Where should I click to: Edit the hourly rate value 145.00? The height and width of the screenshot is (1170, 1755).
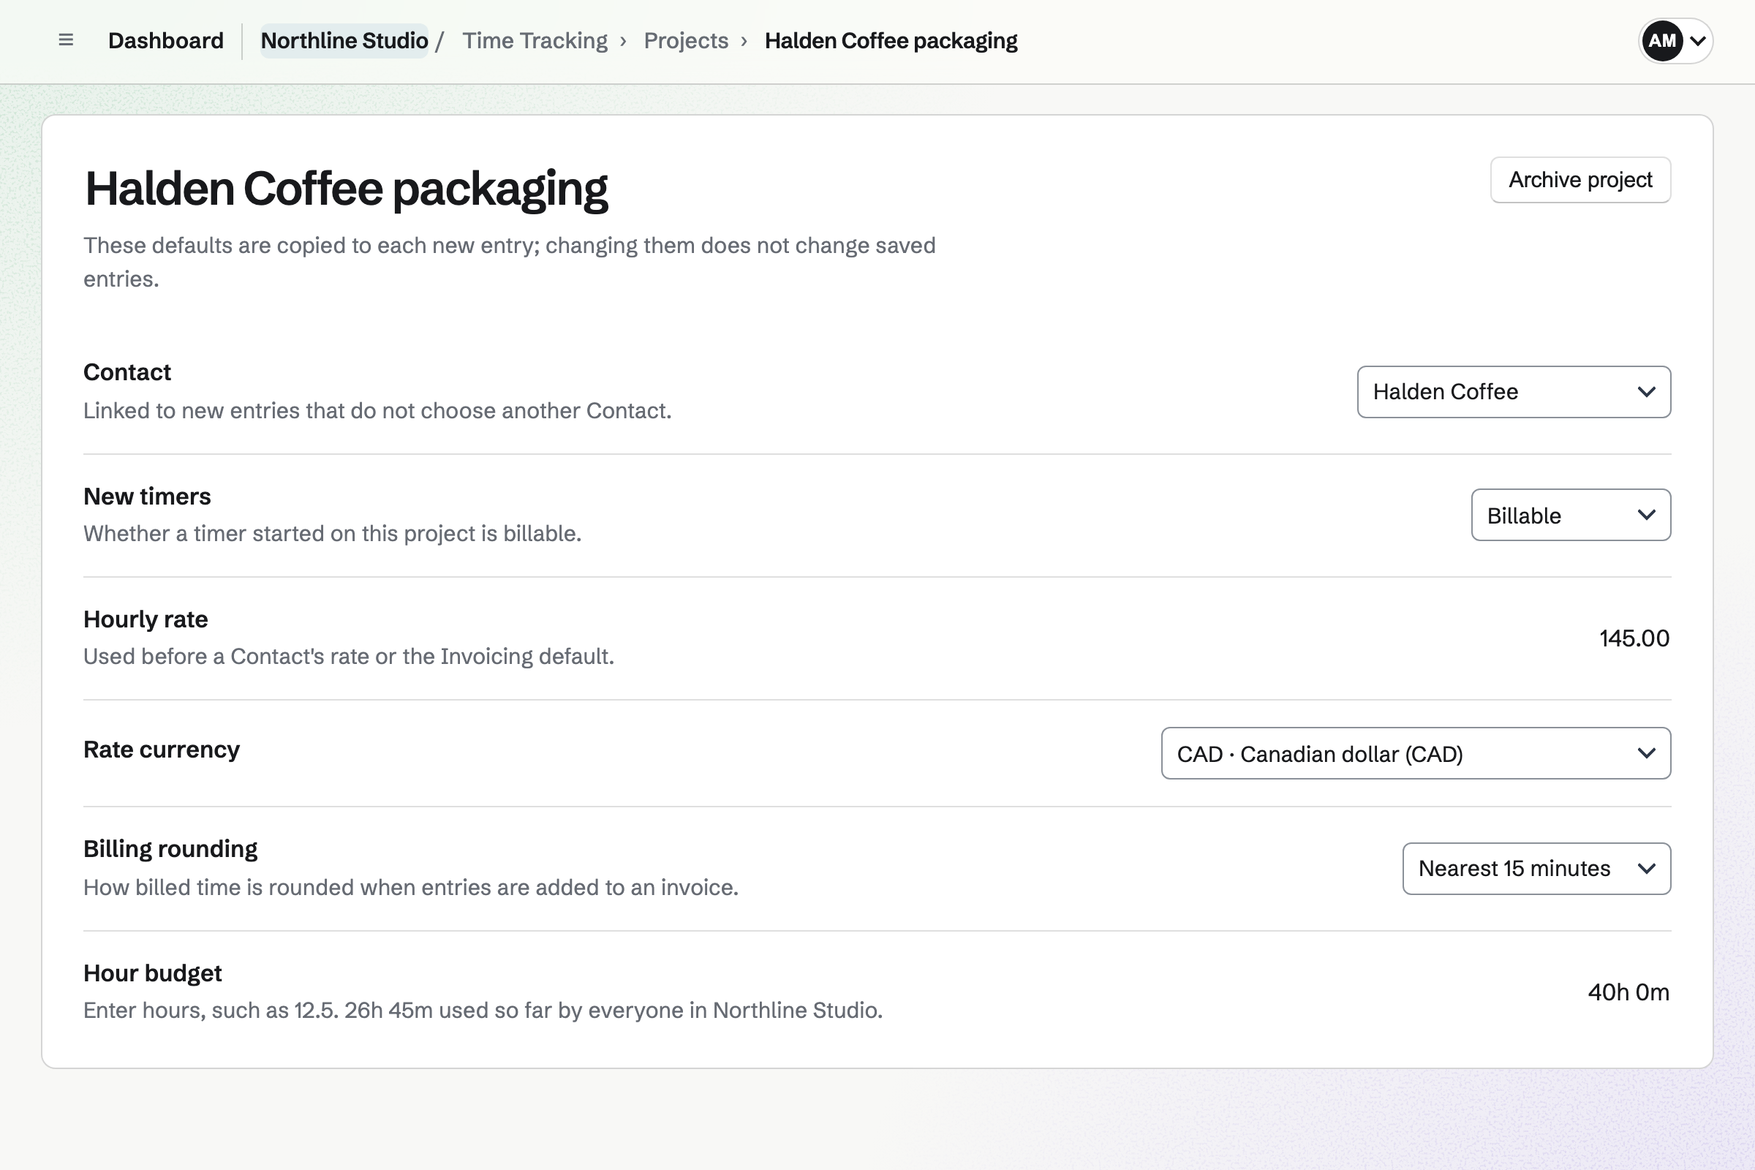tap(1634, 638)
